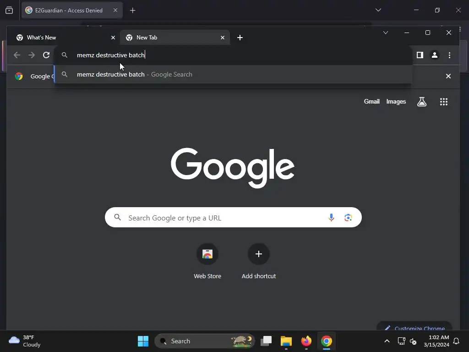Open the Chrome three-dot menu
Image resolution: width=469 pixels, height=352 pixels.
coord(449,55)
